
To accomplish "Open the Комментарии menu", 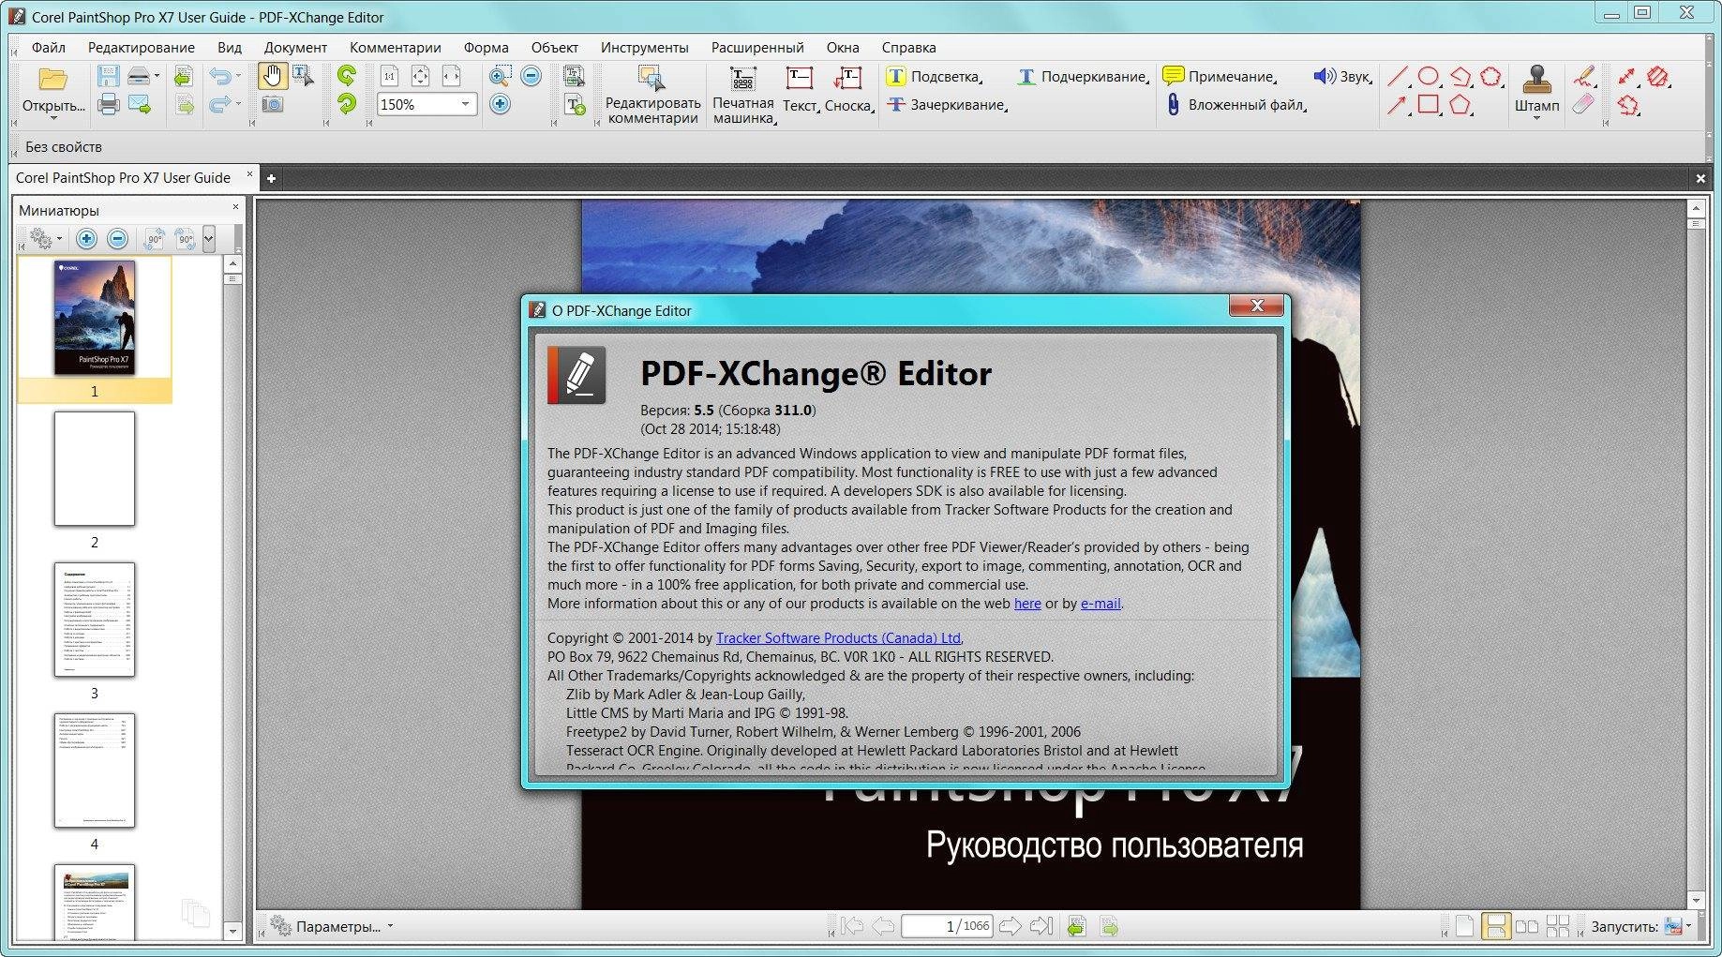I will click(396, 47).
